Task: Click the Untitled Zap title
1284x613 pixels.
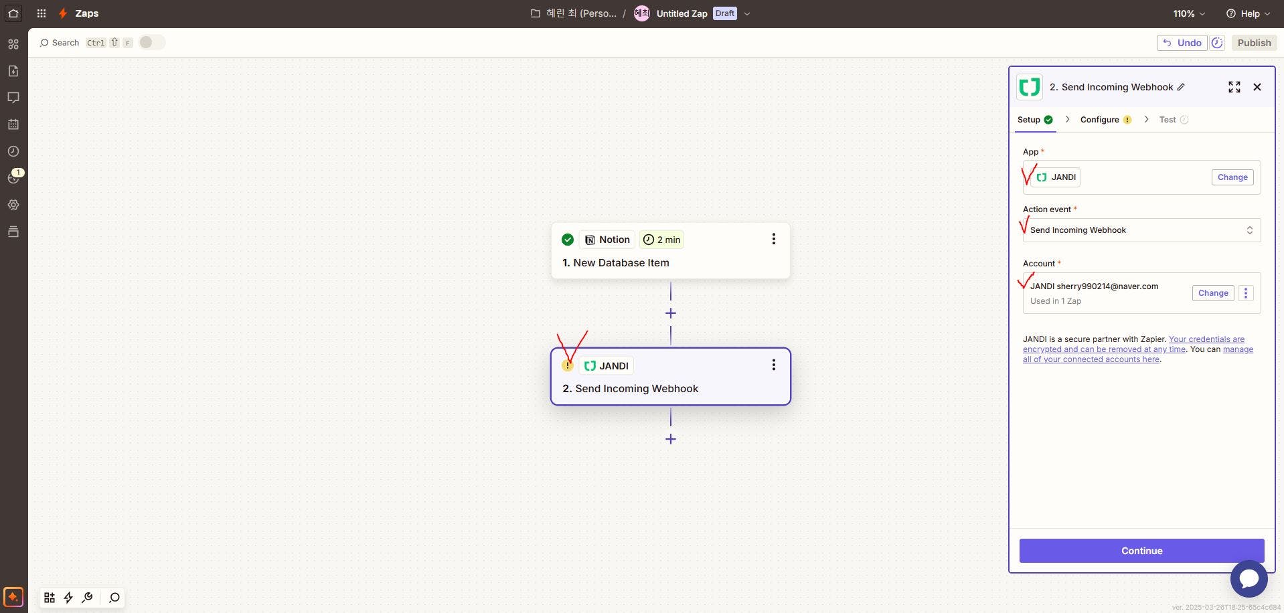Action: 681,13
